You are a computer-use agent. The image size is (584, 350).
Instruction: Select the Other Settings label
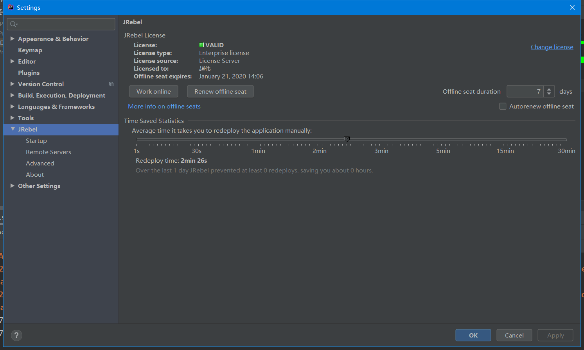click(x=39, y=186)
